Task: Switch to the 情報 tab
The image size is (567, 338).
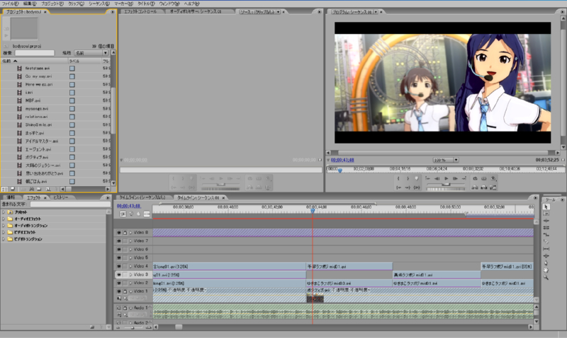Action: click(x=11, y=198)
